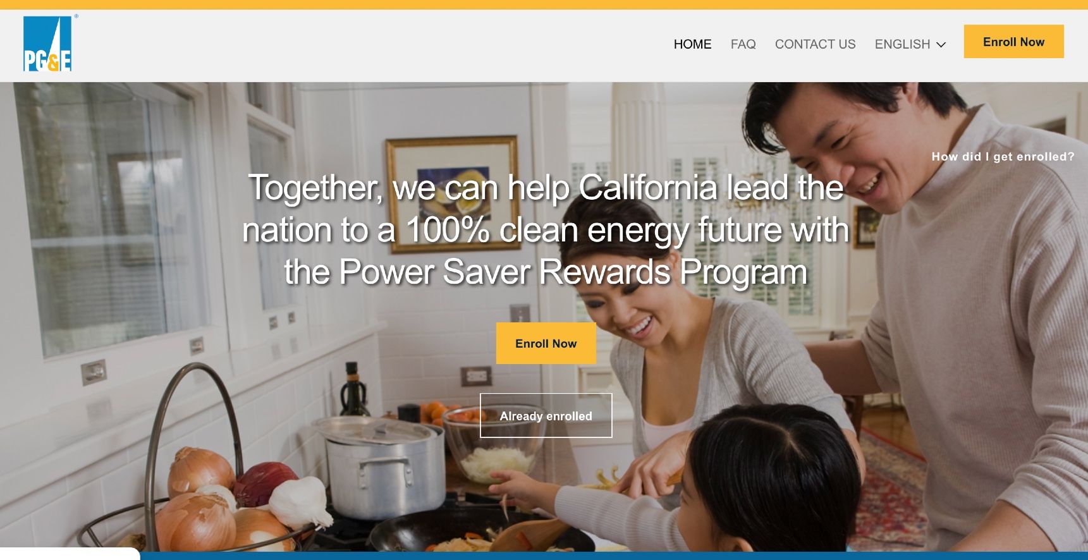This screenshot has width=1088, height=560.
Task: Select the Already enrolled outlined button
Action: point(546,415)
